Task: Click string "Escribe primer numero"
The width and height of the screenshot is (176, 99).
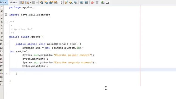Action: point(72,55)
